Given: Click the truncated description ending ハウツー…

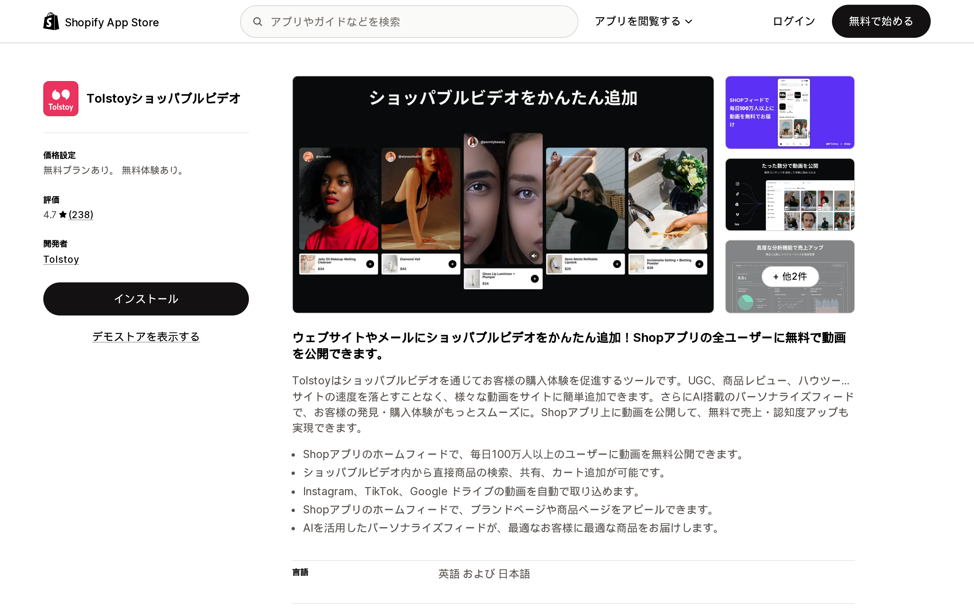Looking at the screenshot, I should point(571,380).
